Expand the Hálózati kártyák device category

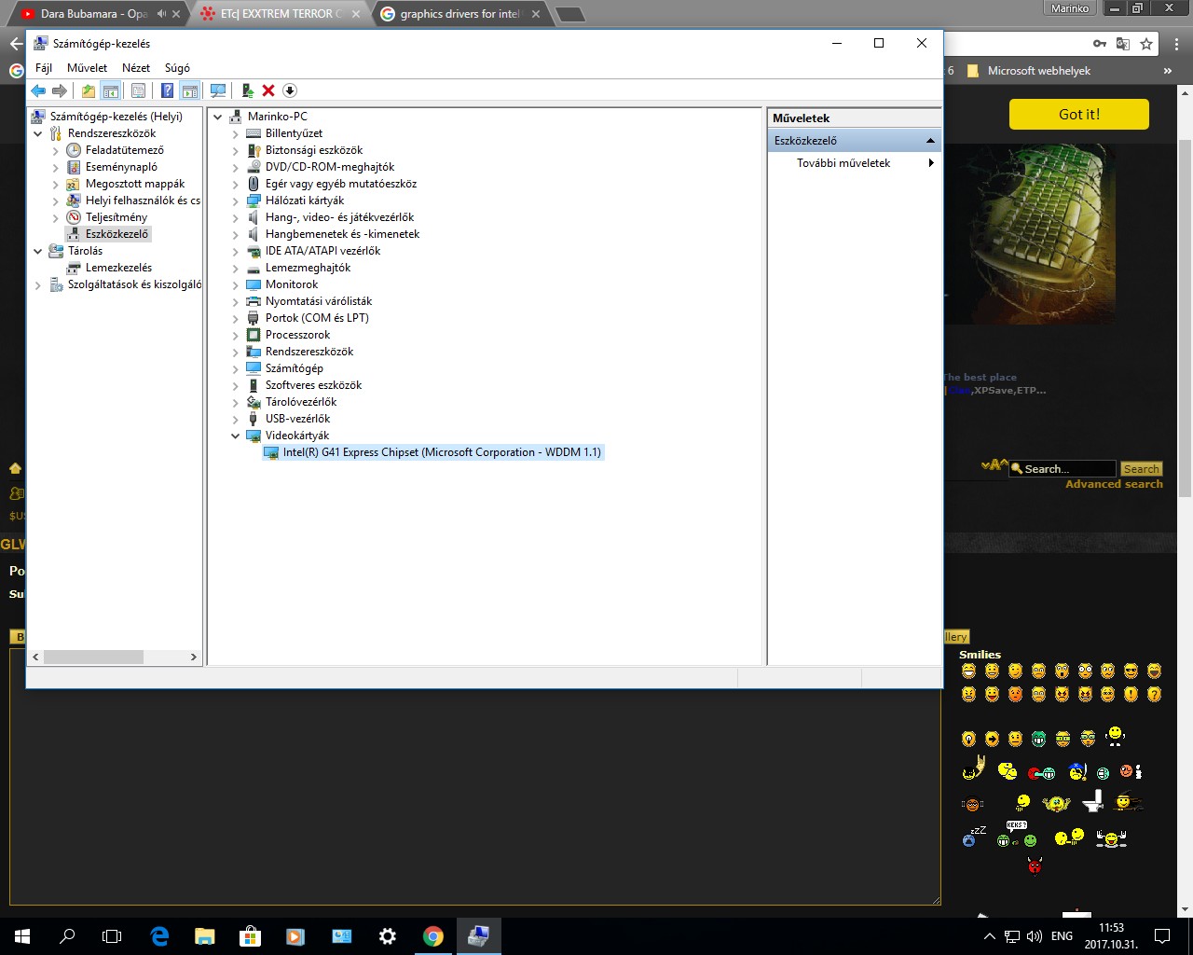pyautogui.click(x=236, y=201)
